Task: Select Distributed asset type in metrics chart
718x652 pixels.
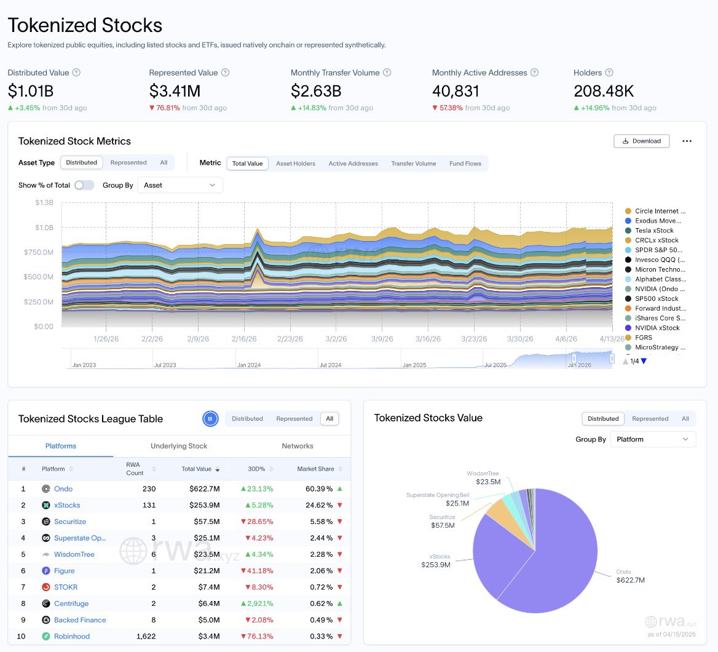Action: tap(82, 162)
